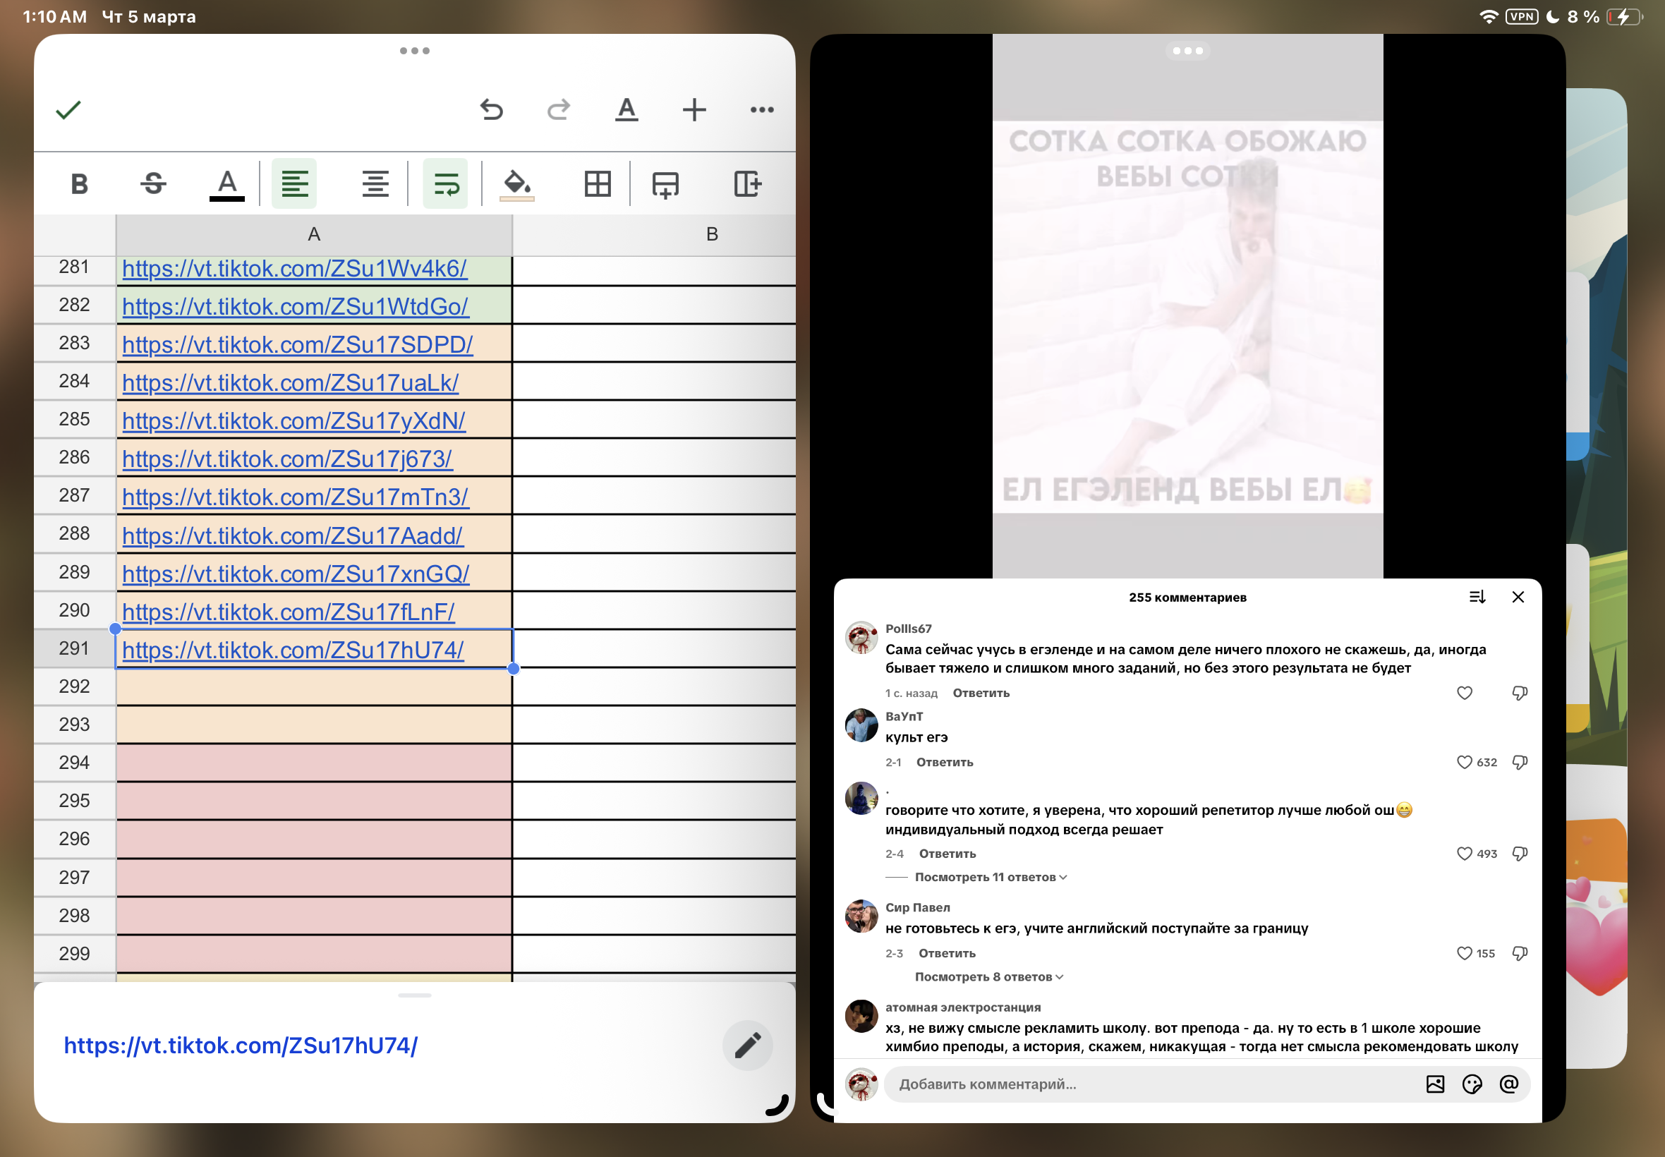This screenshot has height=1157, width=1665.
Task: Redo the action in Sheets
Action: click(x=558, y=110)
